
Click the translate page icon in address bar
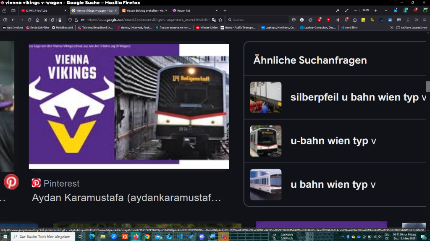point(214,20)
